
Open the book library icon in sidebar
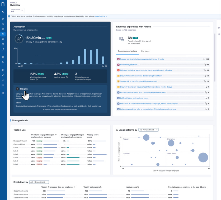pos(3,85)
